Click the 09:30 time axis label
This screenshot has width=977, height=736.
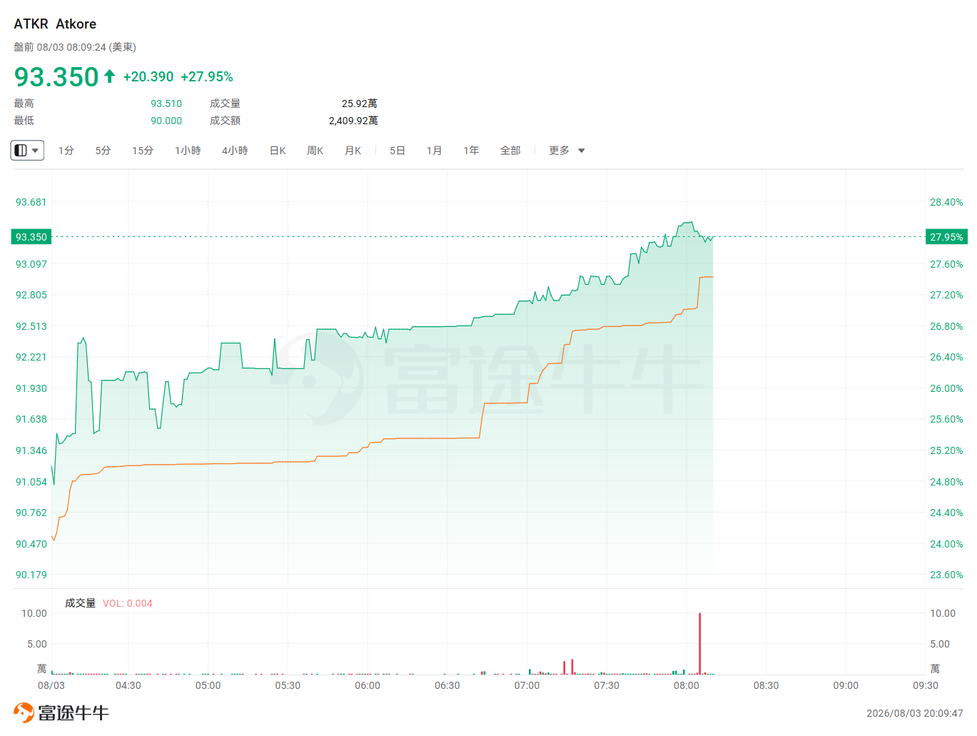tap(926, 685)
